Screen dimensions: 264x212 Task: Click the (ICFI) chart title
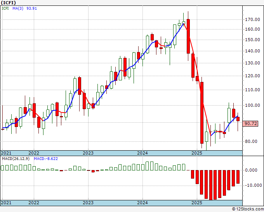pyautogui.click(x=9, y=3)
